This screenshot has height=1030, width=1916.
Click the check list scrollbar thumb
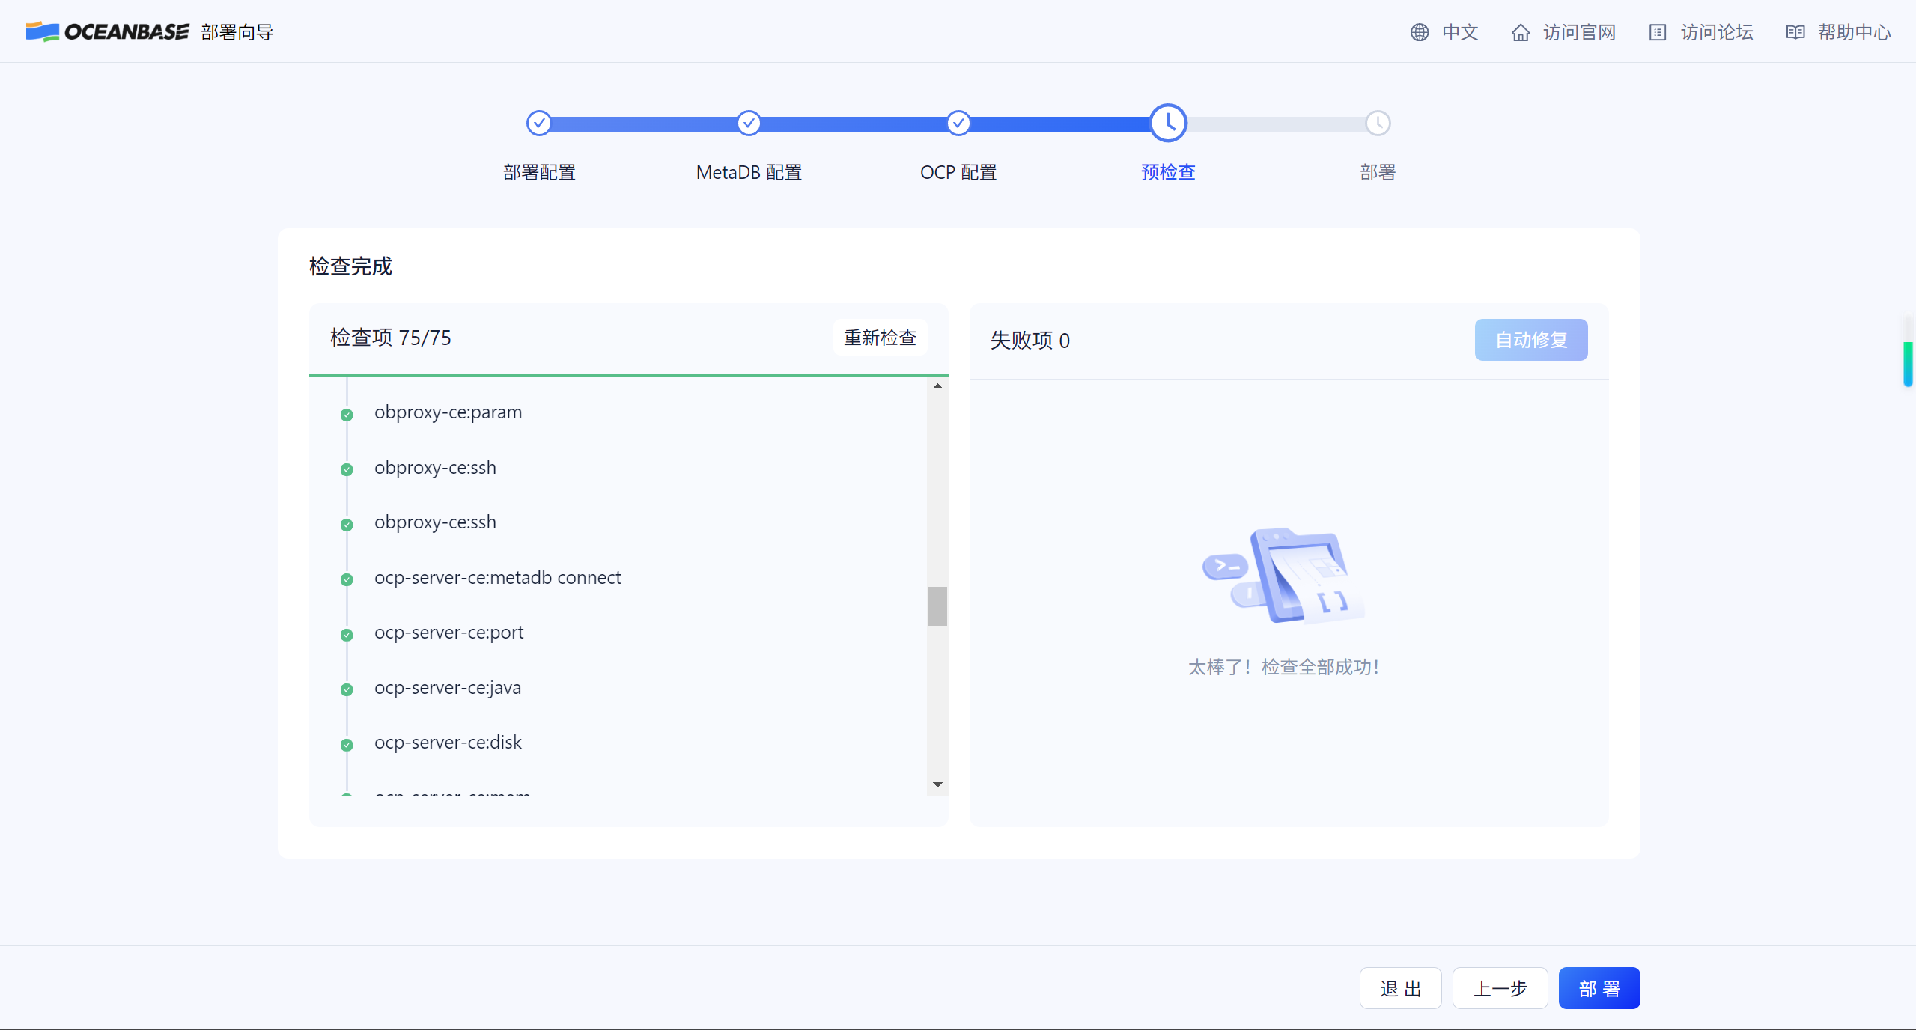pyautogui.click(x=937, y=606)
